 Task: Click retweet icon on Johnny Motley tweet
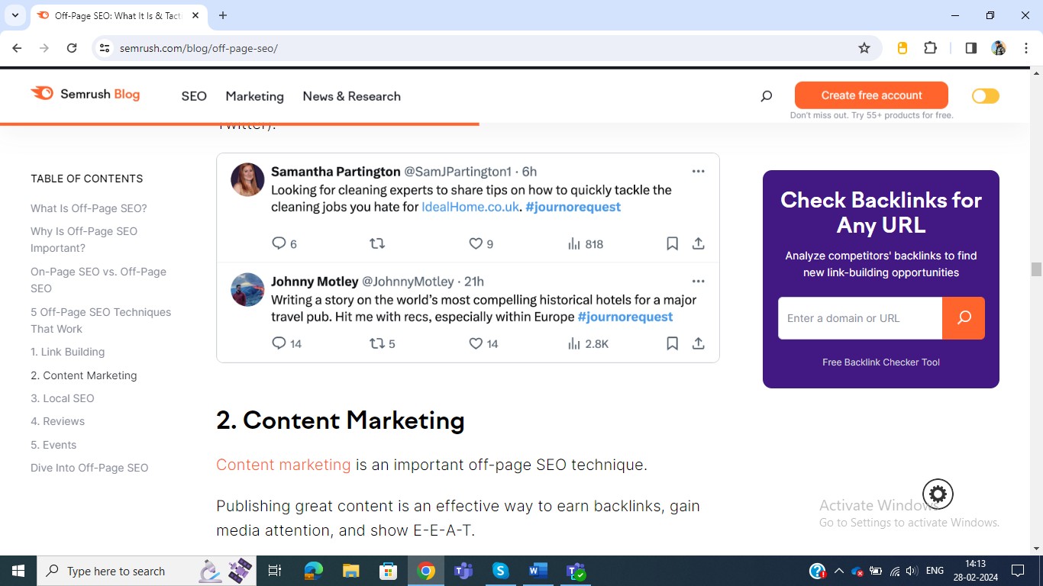click(x=377, y=343)
